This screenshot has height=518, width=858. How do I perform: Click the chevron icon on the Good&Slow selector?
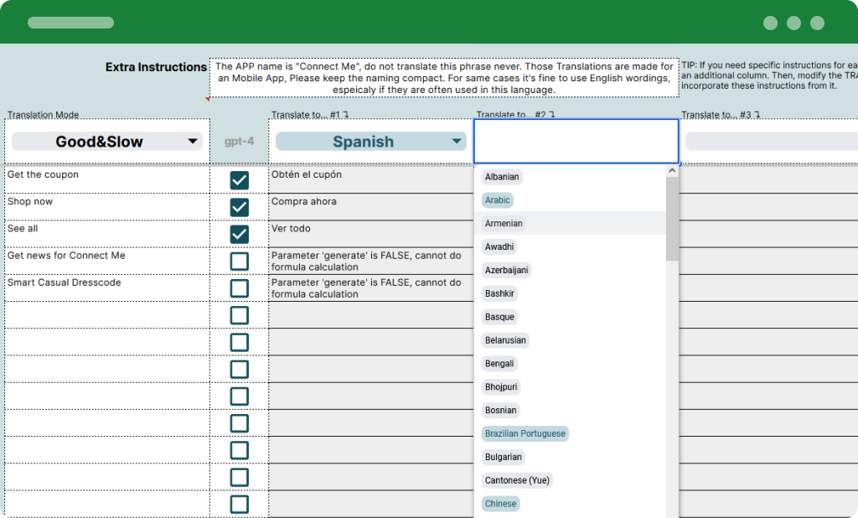(x=194, y=141)
